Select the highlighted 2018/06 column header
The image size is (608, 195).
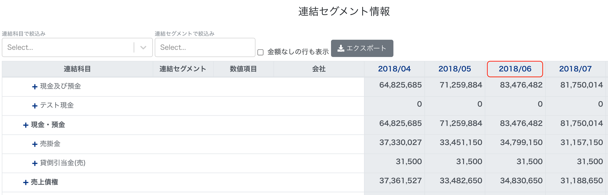tap(515, 69)
